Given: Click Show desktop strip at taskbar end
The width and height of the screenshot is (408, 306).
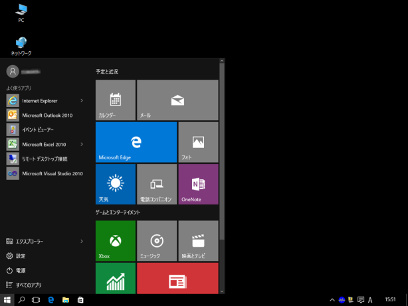Looking at the screenshot, I should click(x=407, y=300).
